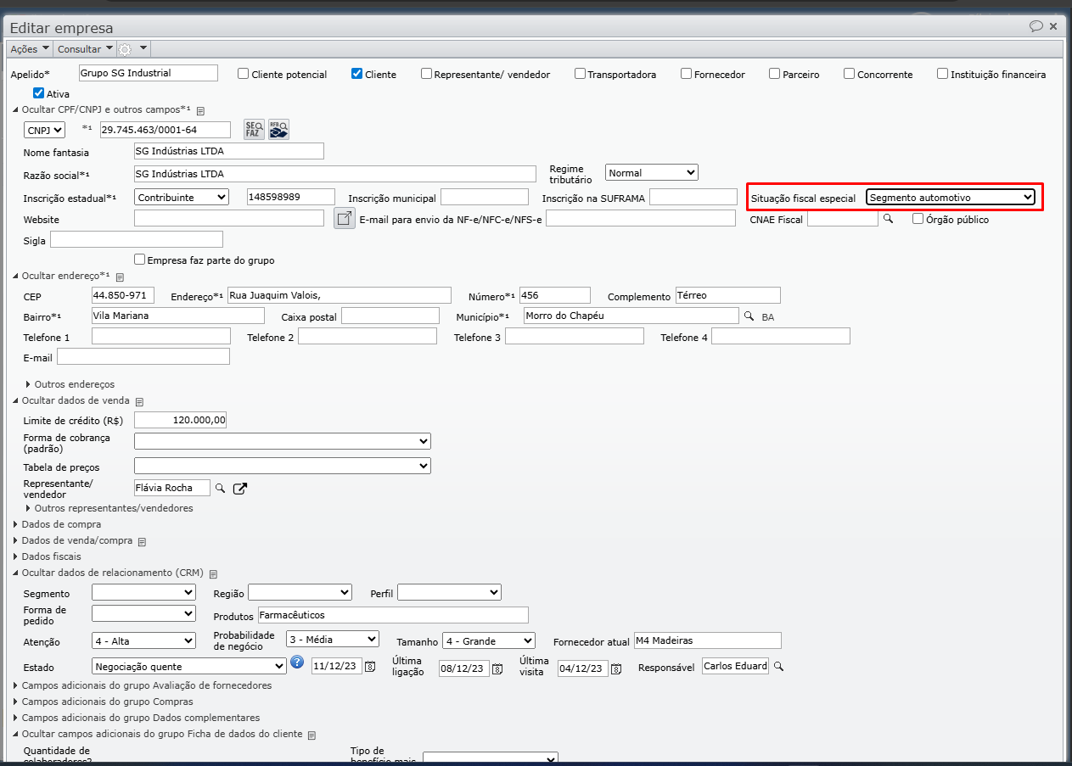Open calendar for Última ligação date
This screenshot has height=766, width=1072.
point(497,668)
